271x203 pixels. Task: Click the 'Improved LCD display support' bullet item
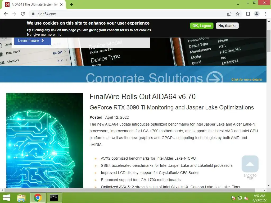(150, 173)
